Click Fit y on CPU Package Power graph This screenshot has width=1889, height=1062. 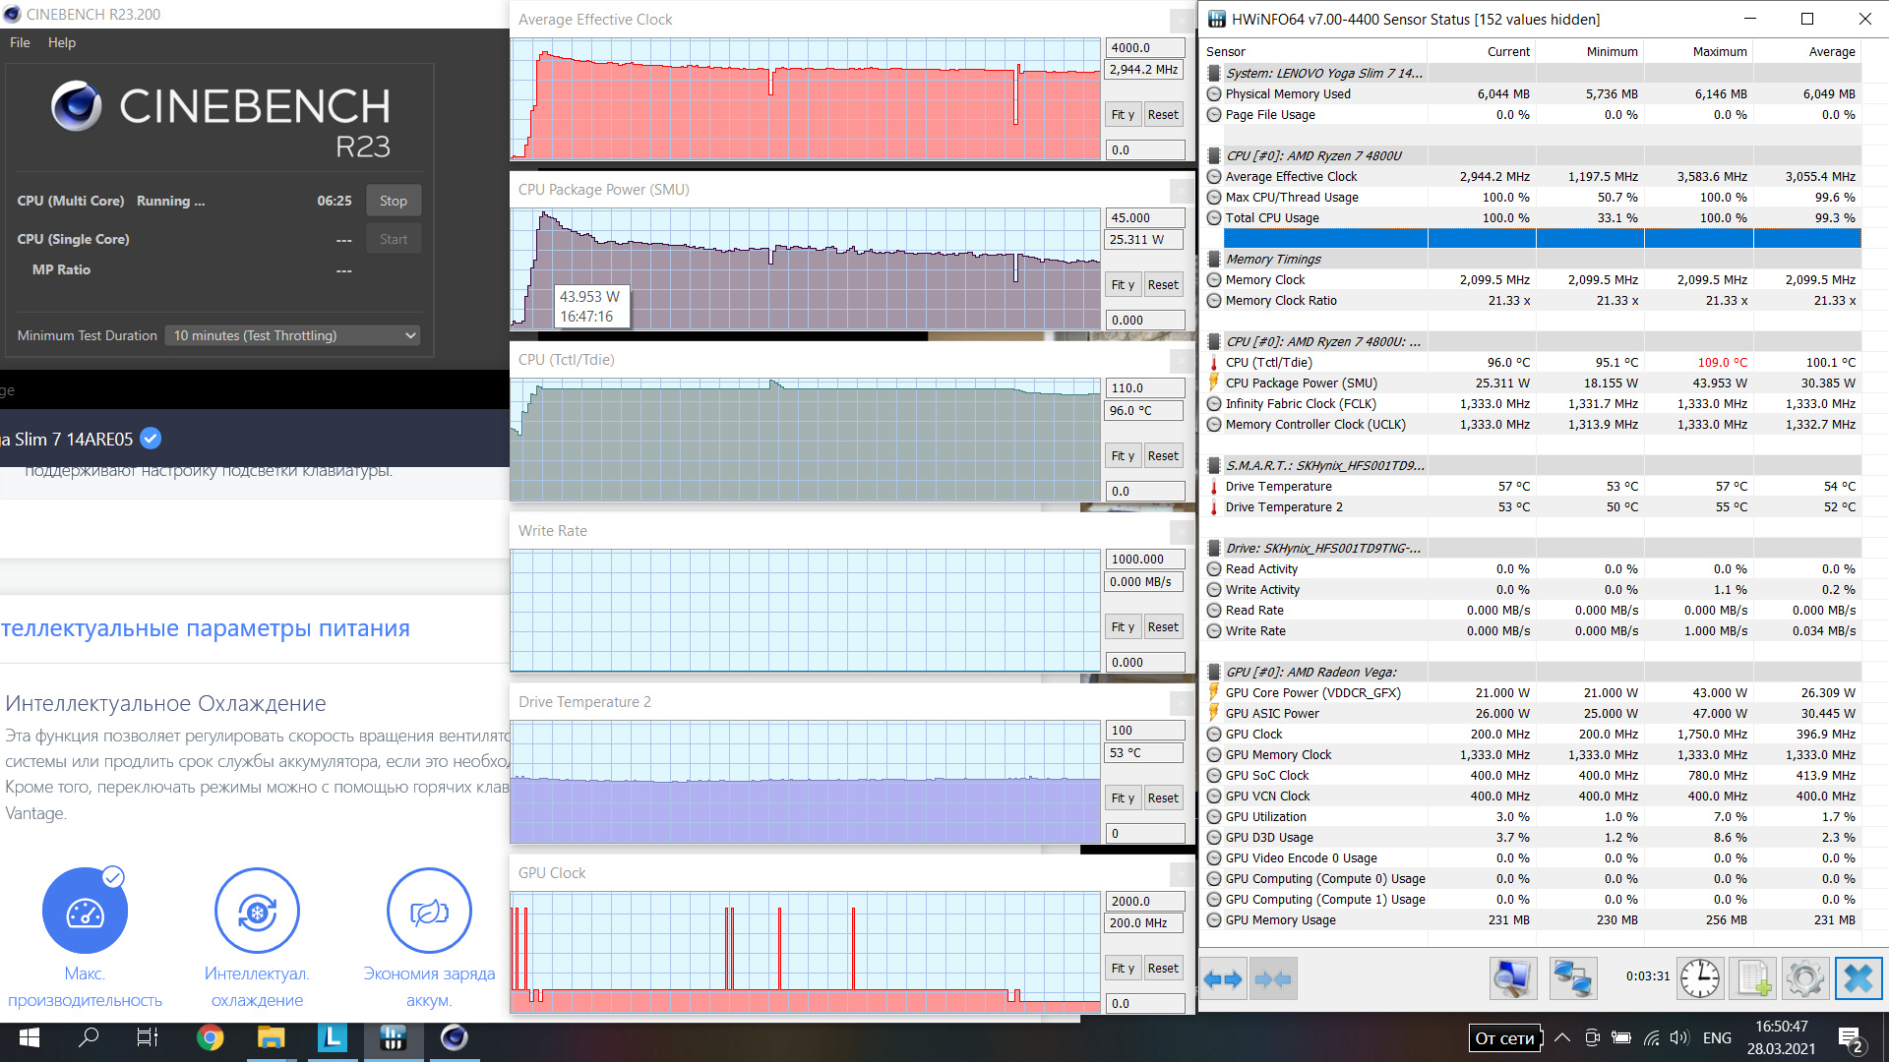click(x=1123, y=285)
